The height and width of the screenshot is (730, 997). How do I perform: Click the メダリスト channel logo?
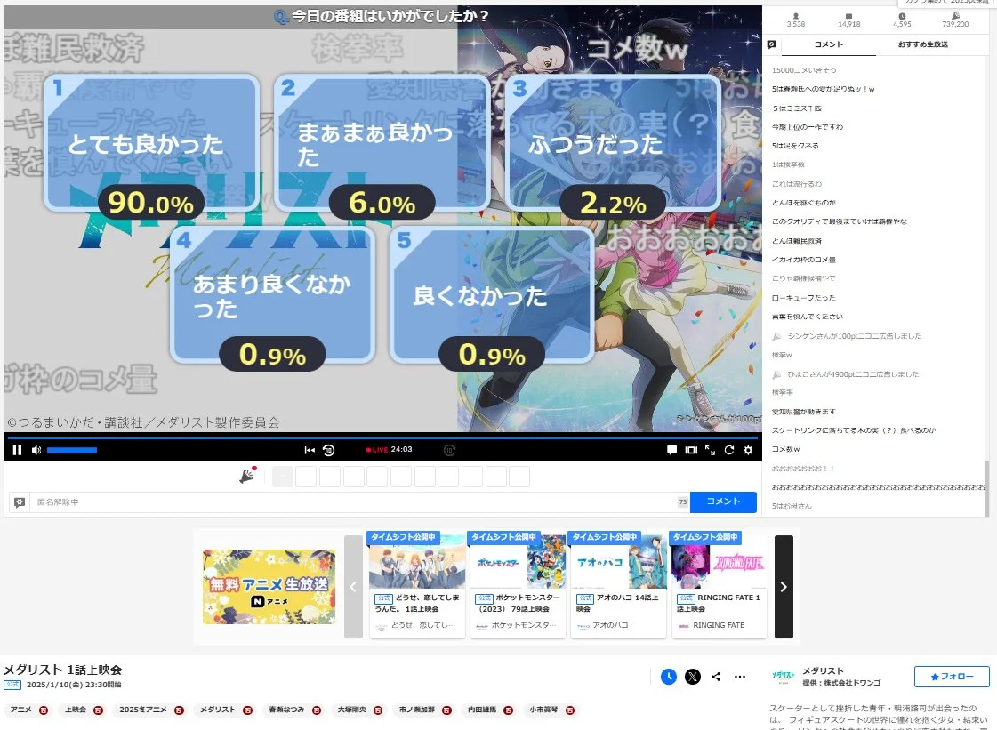coord(783,677)
